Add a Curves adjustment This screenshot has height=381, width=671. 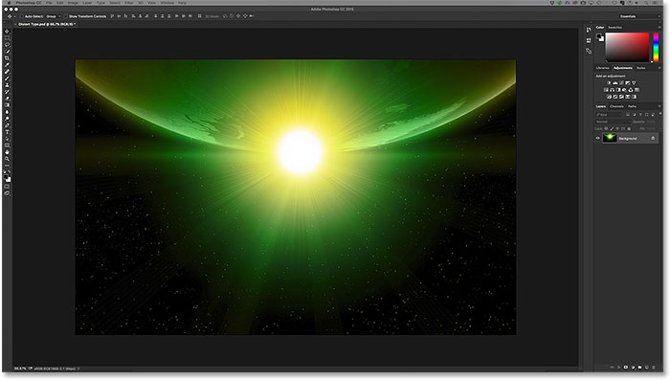pos(621,82)
